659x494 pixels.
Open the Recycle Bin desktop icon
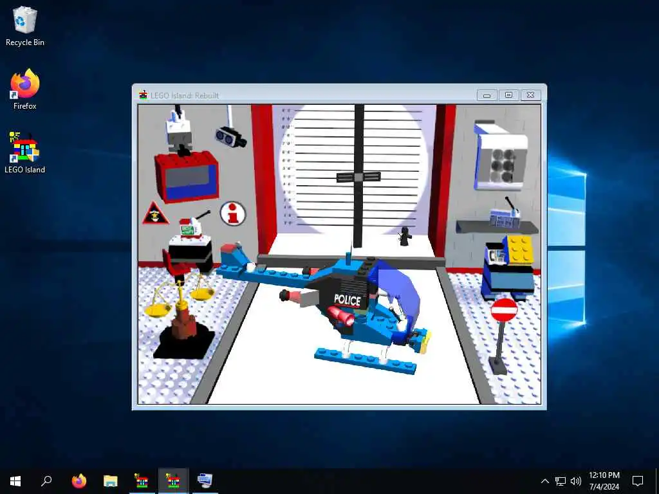[x=25, y=26]
